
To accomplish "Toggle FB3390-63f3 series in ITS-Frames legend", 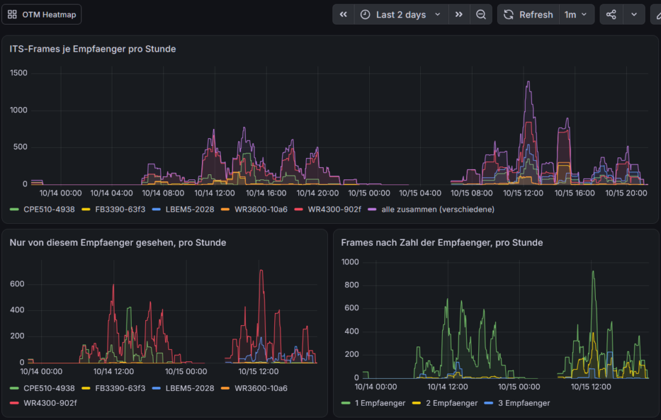I will [120, 210].
